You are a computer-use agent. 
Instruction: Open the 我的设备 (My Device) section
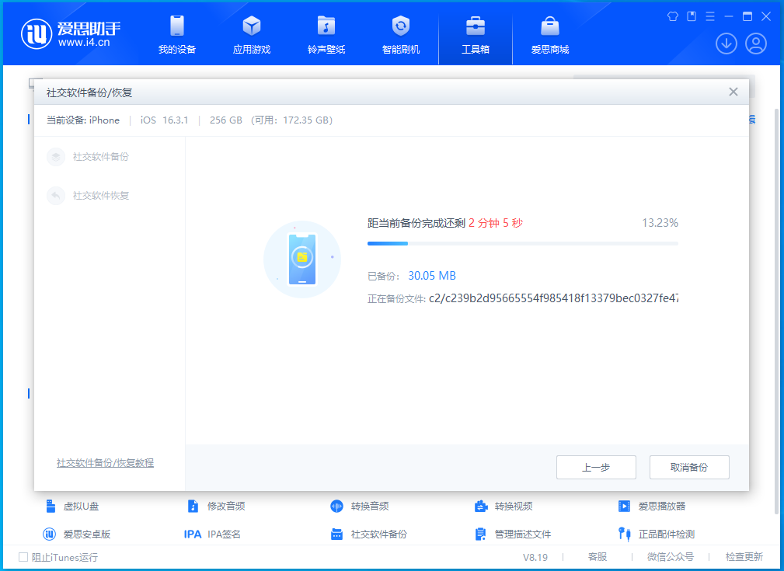point(176,35)
